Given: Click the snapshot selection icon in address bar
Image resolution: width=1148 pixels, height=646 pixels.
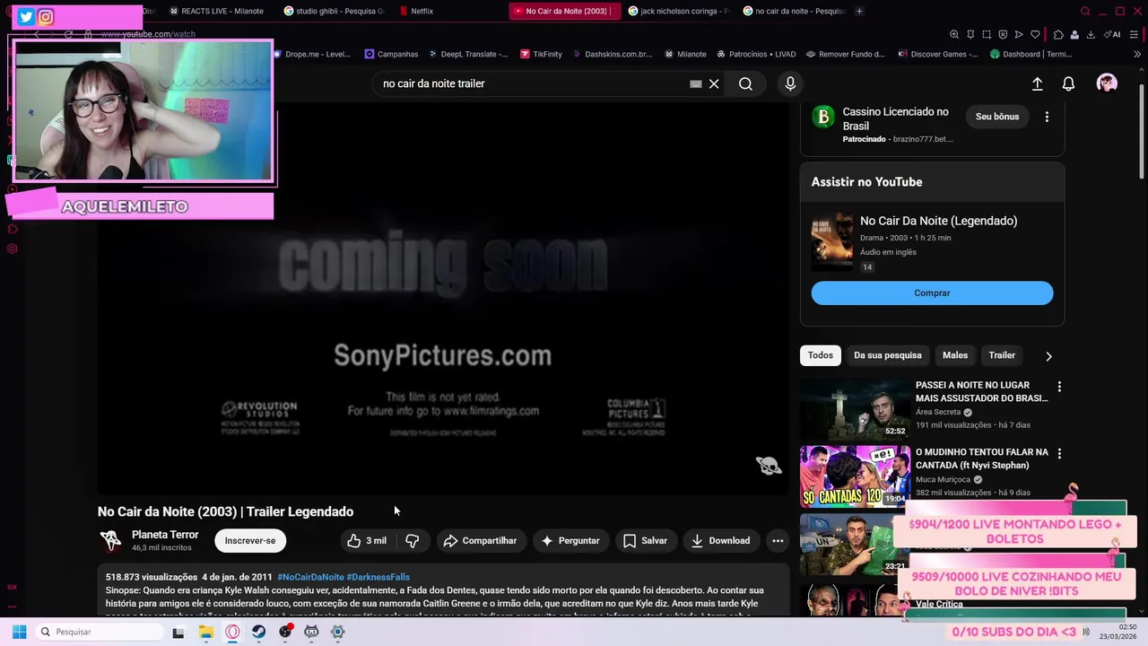Looking at the screenshot, I should point(987,34).
